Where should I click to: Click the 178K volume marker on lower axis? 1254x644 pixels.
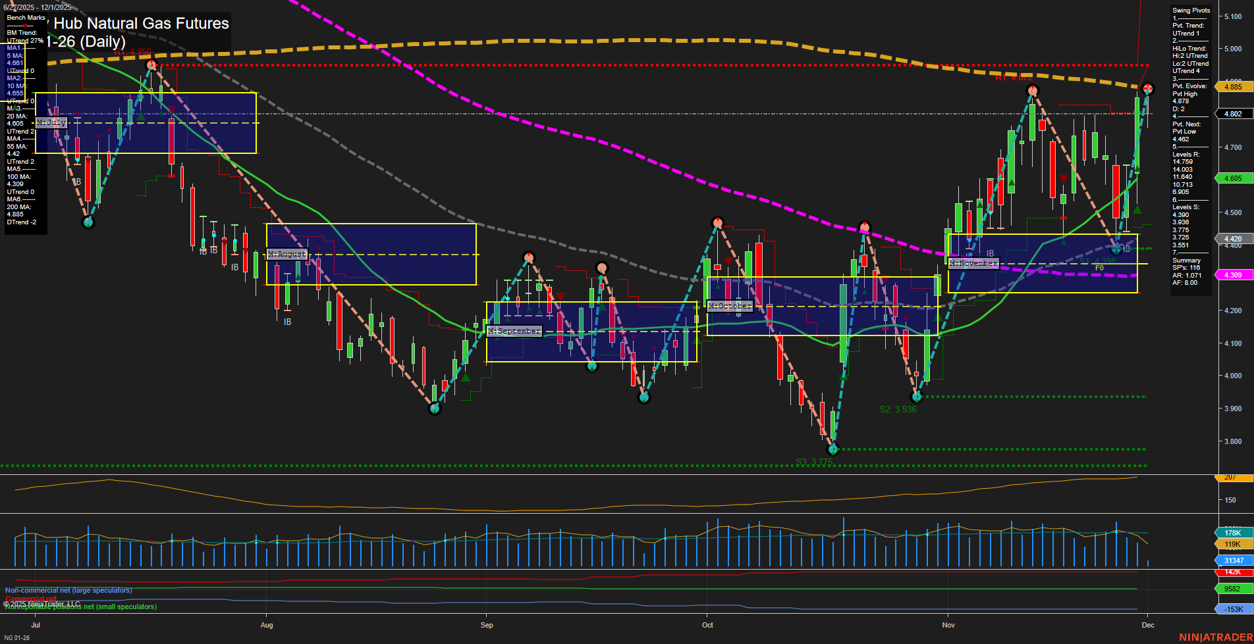[x=1233, y=532]
